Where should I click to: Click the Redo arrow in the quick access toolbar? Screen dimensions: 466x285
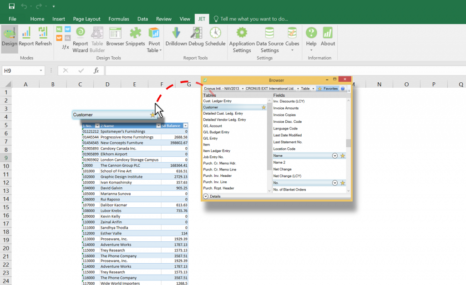click(39, 6)
